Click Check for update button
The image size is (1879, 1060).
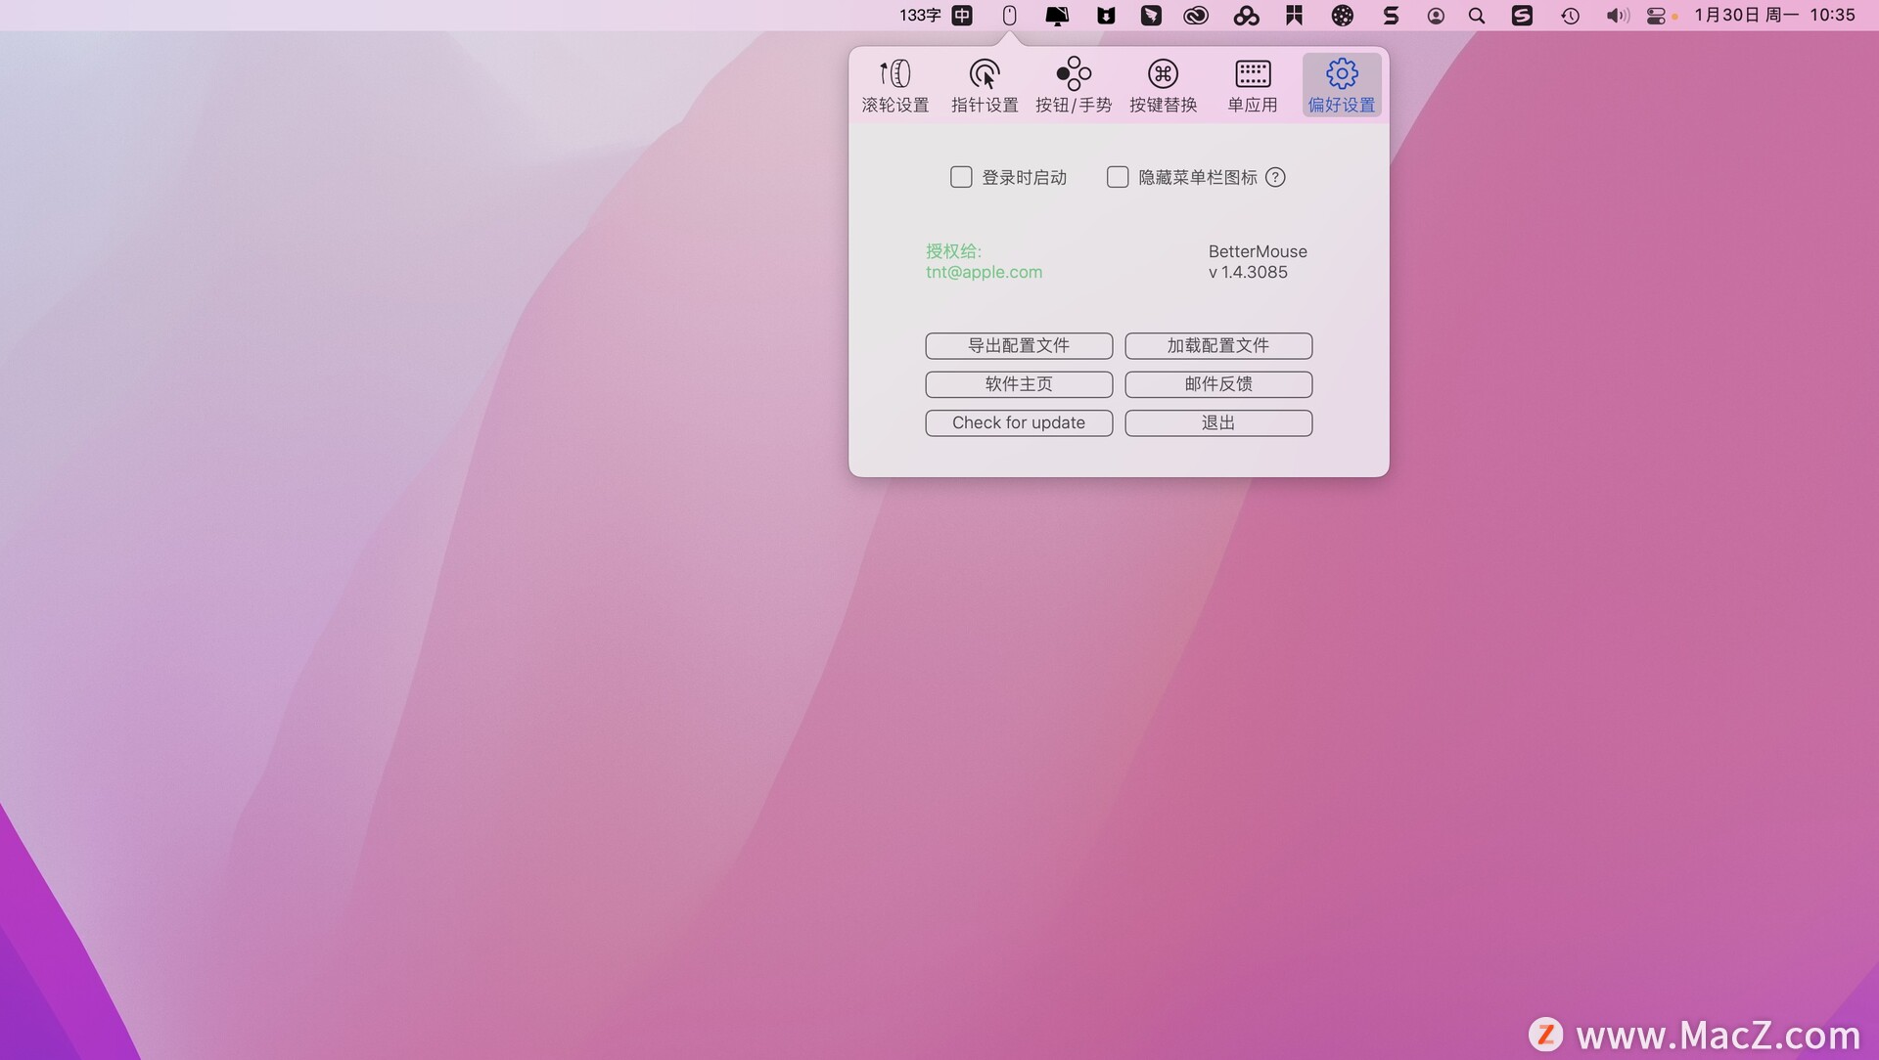(1018, 421)
